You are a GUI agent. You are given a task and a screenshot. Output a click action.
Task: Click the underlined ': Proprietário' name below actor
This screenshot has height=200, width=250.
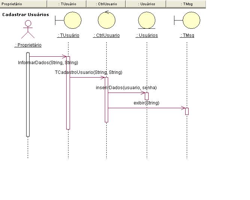(28, 45)
